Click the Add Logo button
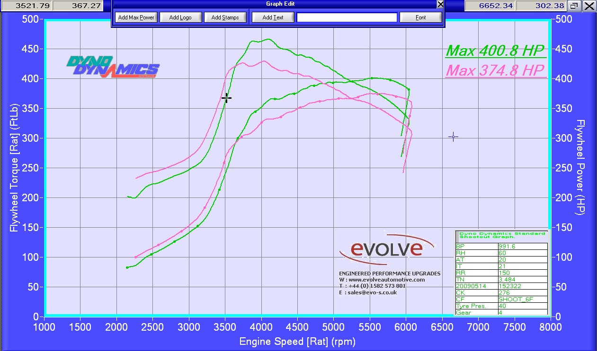Viewport: 597px width, 351px height. [x=181, y=17]
